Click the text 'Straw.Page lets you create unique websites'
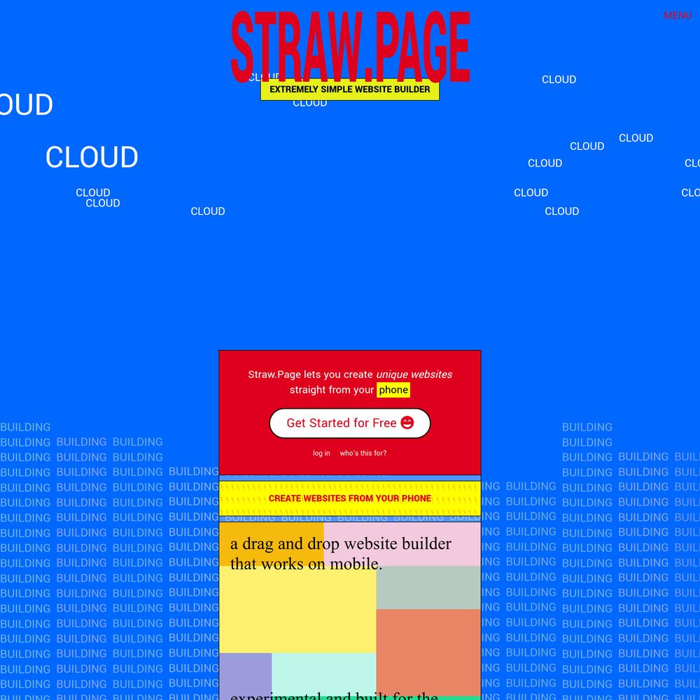700x700 pixels. [x=350, y=374]
